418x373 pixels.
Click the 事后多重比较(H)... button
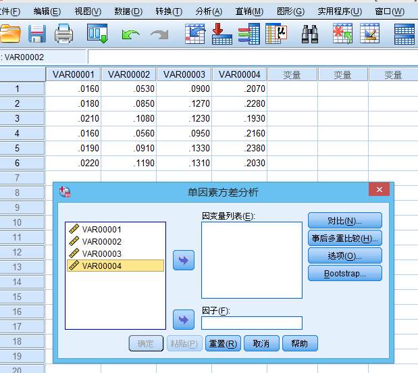coord(344,238)
